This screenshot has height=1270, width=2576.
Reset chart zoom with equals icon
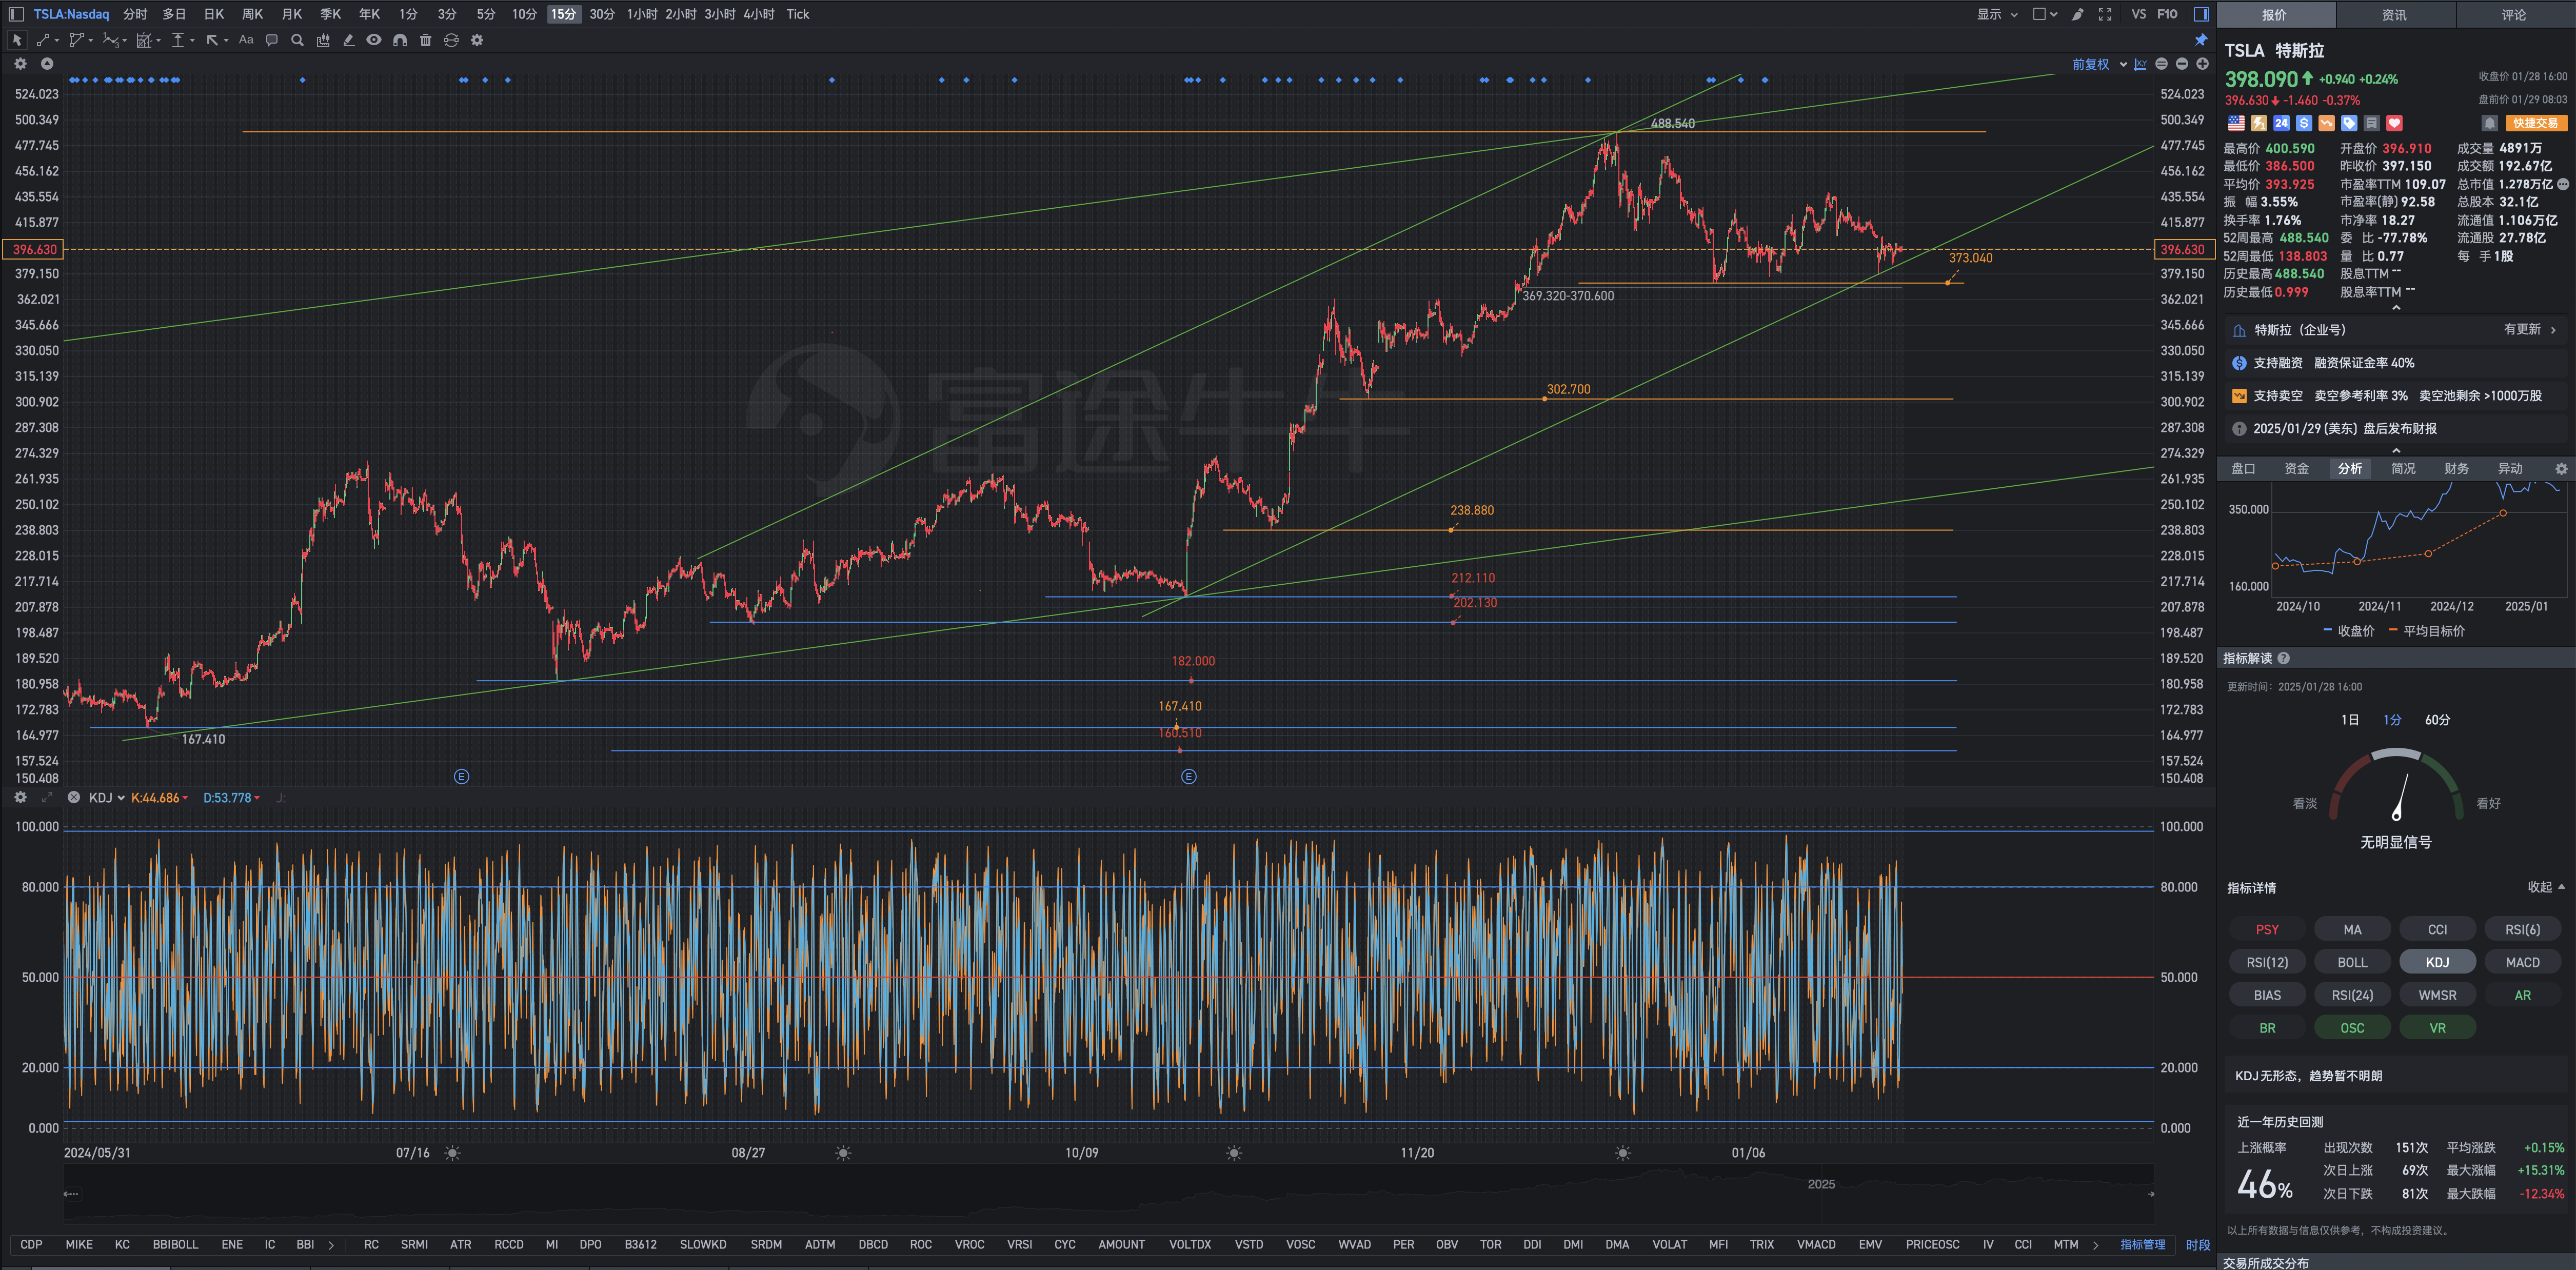2161,64
